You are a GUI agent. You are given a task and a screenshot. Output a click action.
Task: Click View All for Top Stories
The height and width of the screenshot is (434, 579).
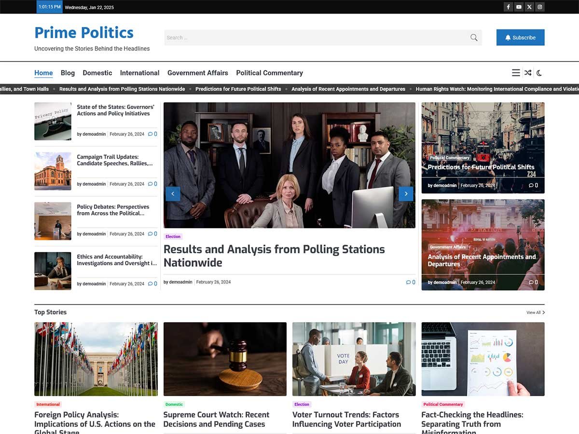coord(536,312)
